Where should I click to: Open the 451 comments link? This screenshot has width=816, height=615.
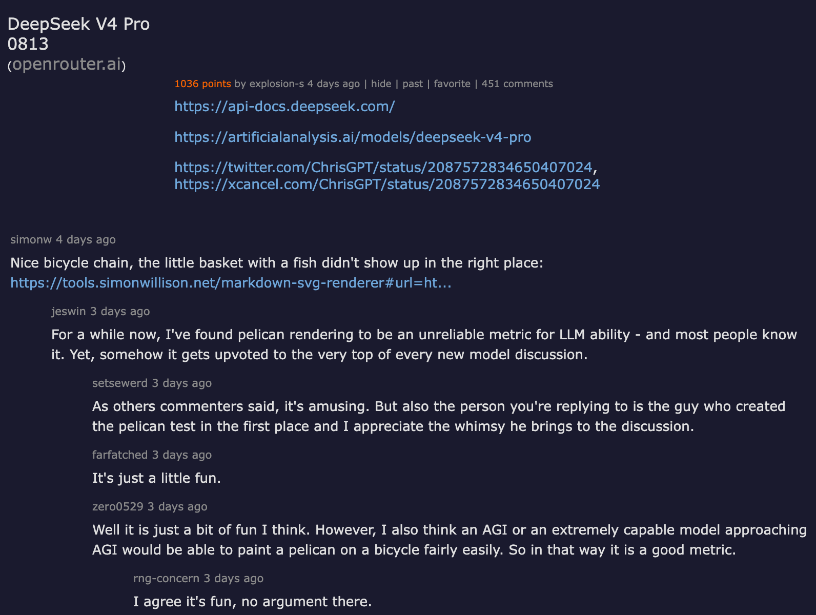coord(517,84)
